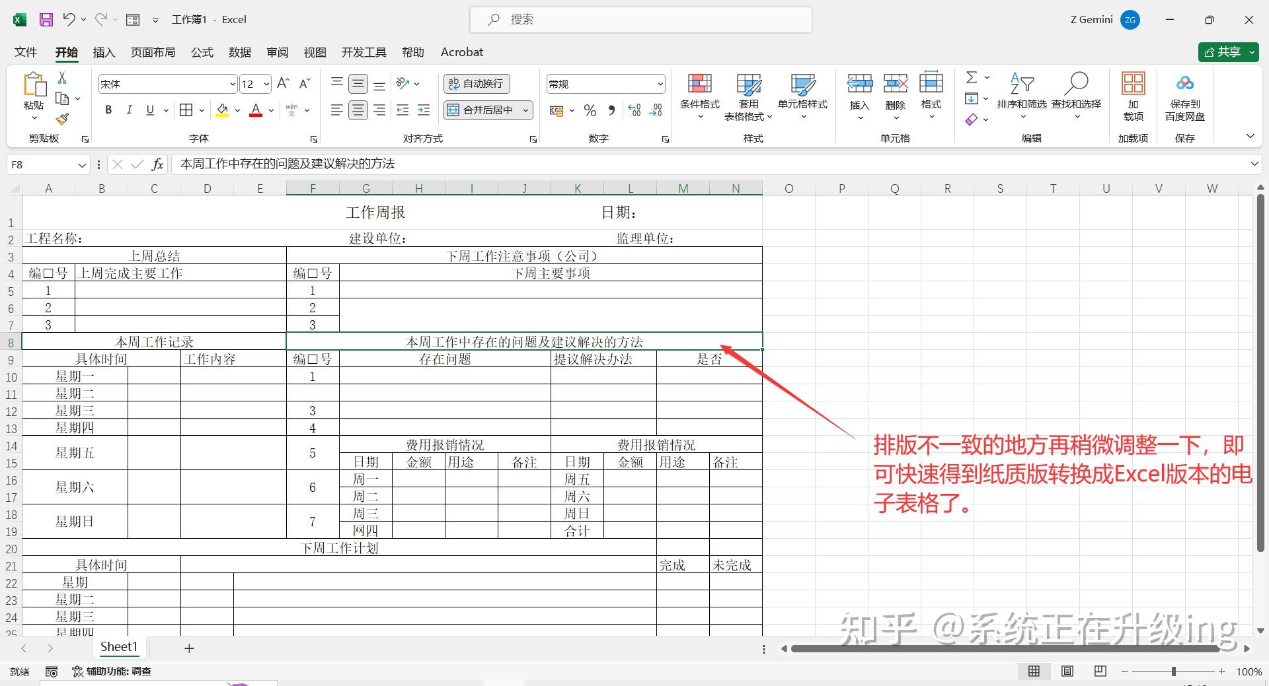Switch to the Acrobat tab
The width and height of the screenshot is (1269, 686).
[462, 52]
